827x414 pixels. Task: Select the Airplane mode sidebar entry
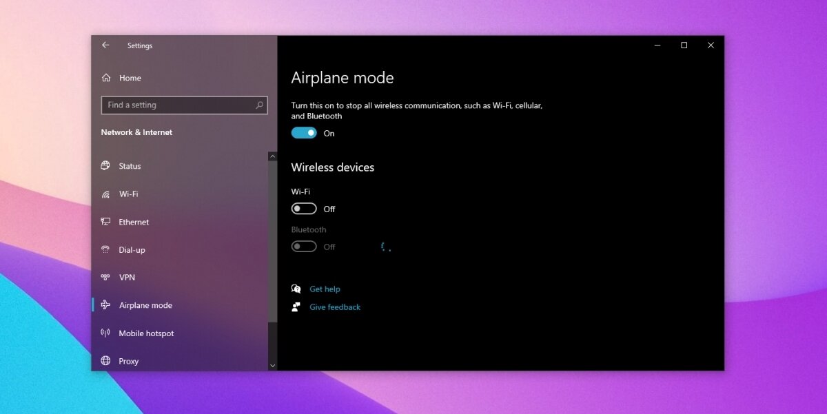145,304
